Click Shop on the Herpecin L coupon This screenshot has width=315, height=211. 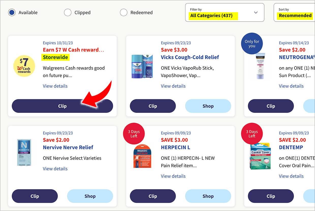pyautogui.click(x=208, y=196)
